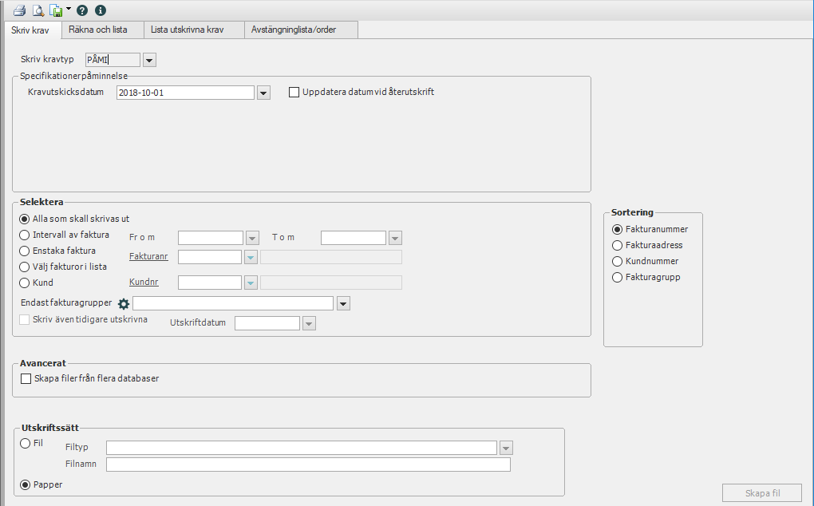The height and width of the screenshot is (506, 814).
Task: Select the Intervall av faktura option
Action: click(25, 235)
